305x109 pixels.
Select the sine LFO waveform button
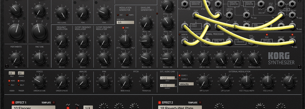pos(77,108)
